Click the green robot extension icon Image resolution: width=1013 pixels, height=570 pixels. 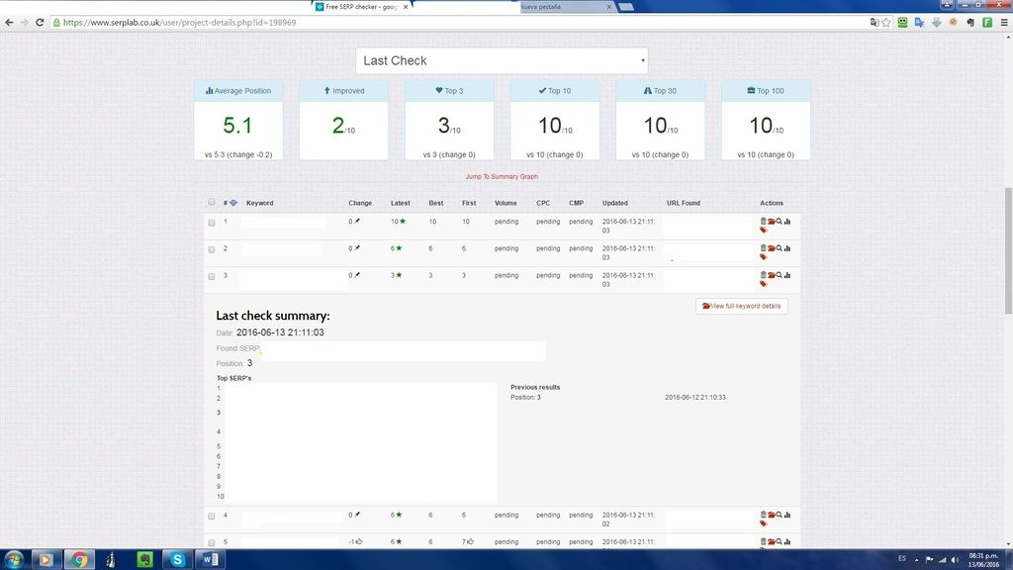pos(902,23)
